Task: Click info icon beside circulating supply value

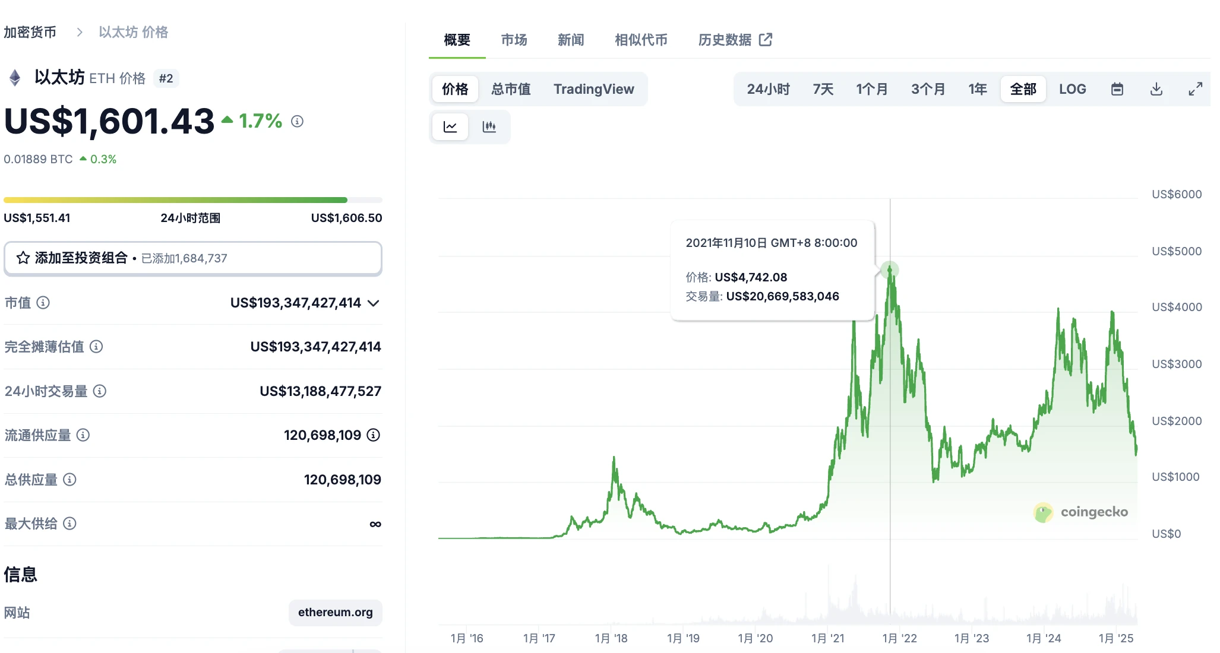Action: [373, 435]
